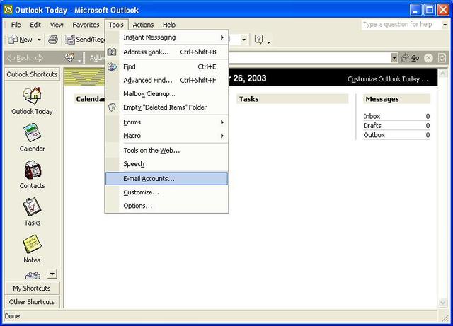This screenshot has width=453, height=326.
Task: Click the scroll down arrow of content pane
Action: 442,303
